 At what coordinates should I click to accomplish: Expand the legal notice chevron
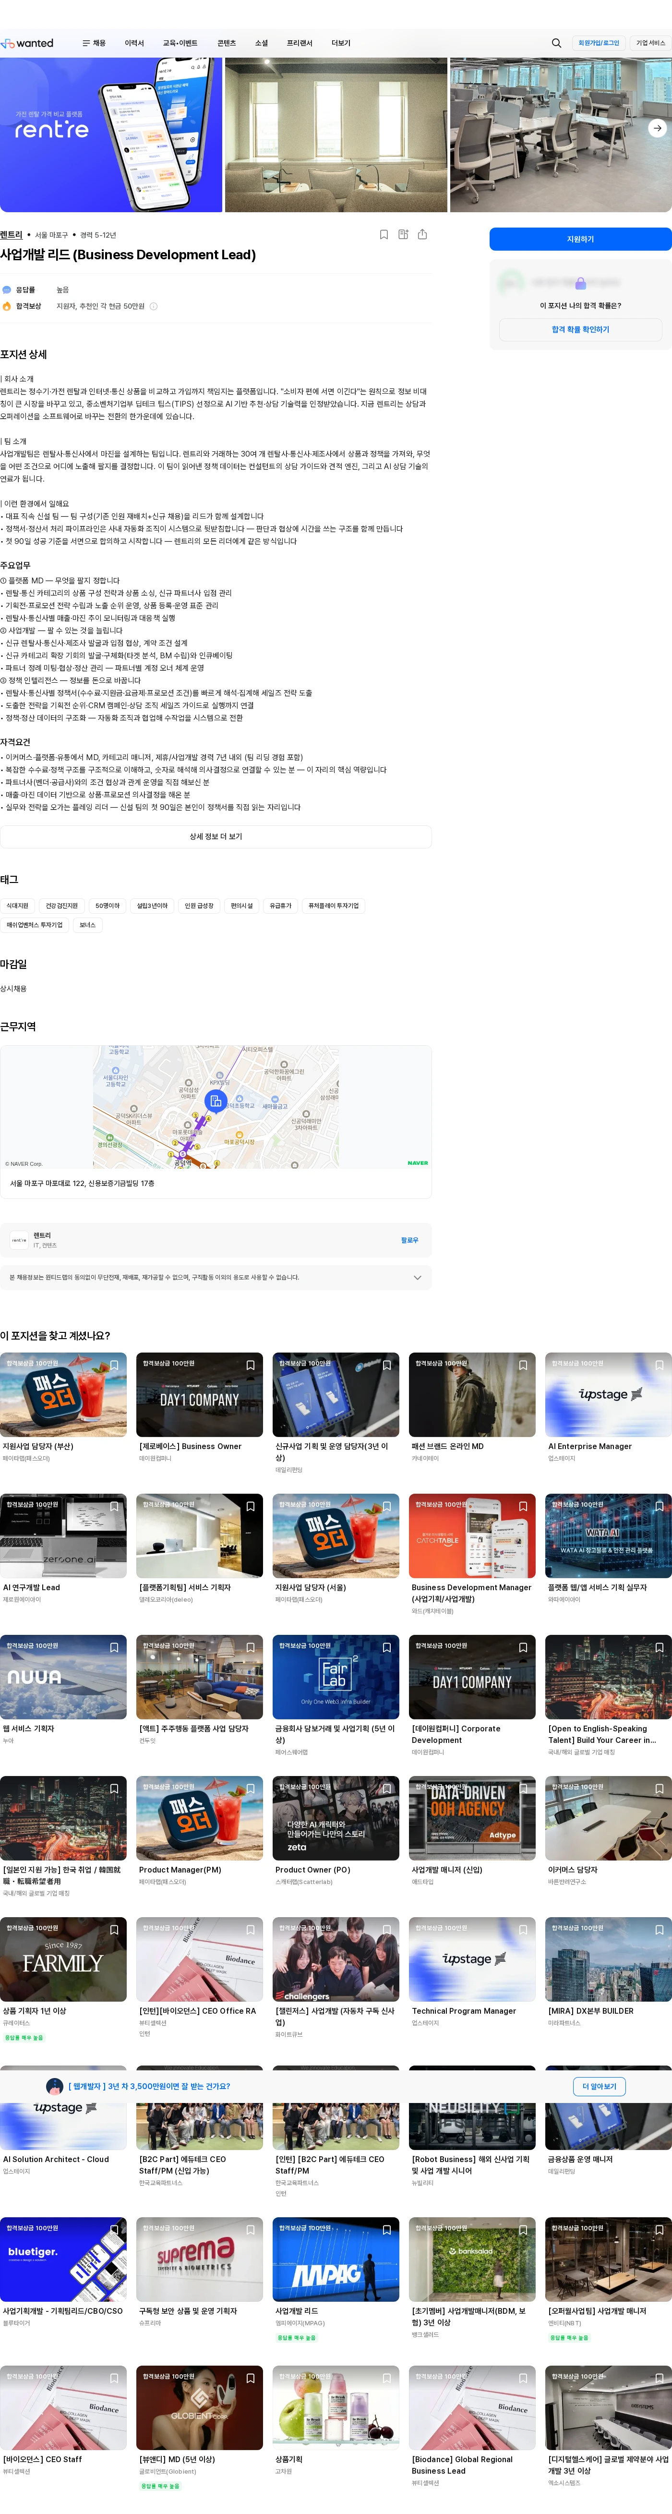(418, 1278)
